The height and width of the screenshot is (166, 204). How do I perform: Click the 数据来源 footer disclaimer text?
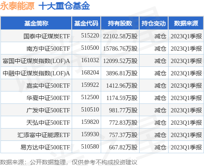click(x=69, y=162)
